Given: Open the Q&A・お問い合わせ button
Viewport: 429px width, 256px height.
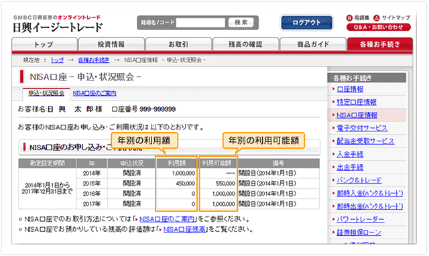Looking at the screenshot, I should click(378, 27).
